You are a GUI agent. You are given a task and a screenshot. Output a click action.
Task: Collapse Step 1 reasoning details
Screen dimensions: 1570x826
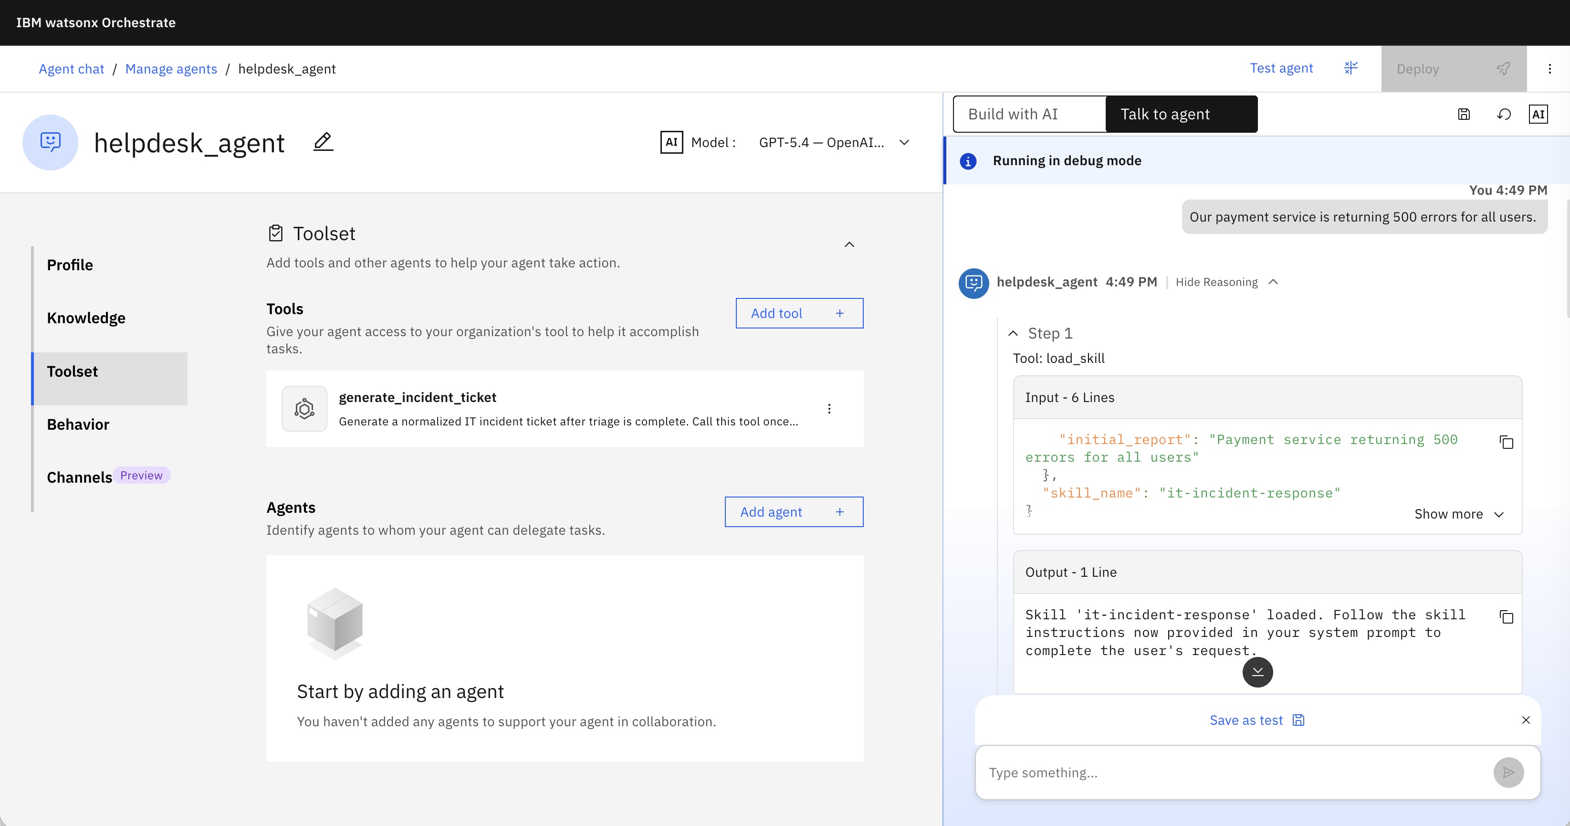coord(1013,333)
